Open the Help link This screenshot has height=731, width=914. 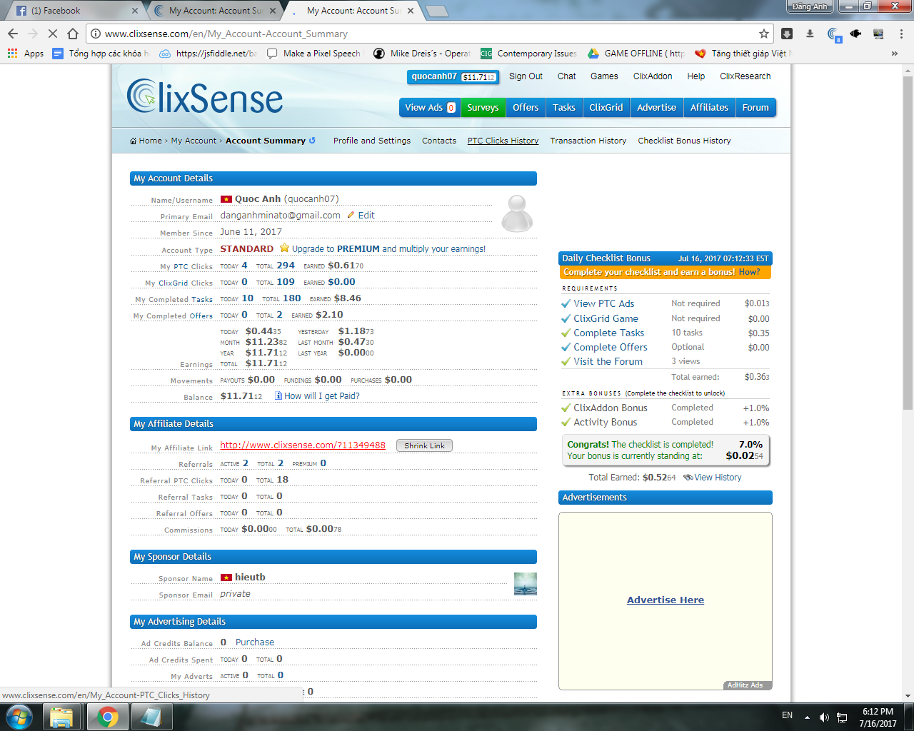696,76
